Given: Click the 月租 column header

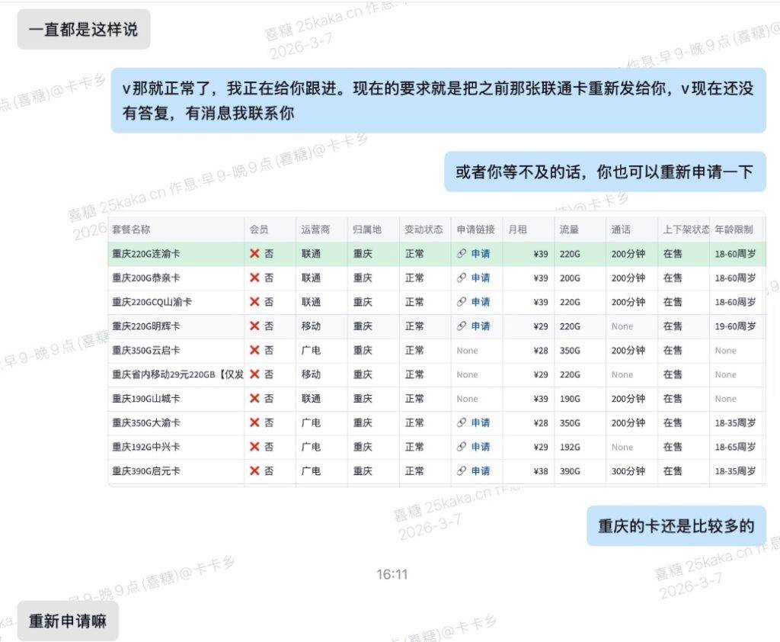Looking at the screenshot, I should click(517, 230).
